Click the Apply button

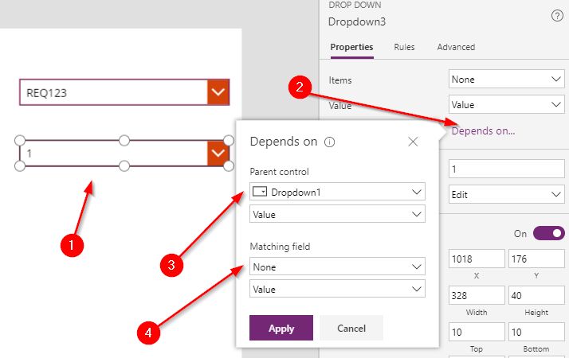point(281,328)
